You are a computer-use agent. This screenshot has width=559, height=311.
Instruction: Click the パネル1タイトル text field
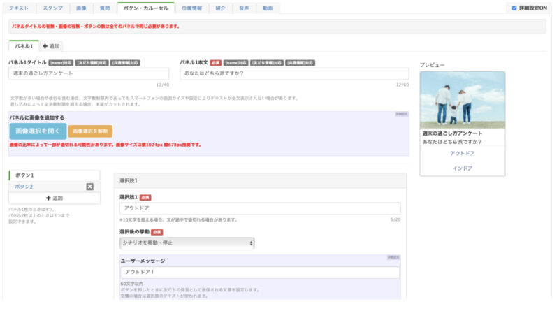click(x=89, y=73)
